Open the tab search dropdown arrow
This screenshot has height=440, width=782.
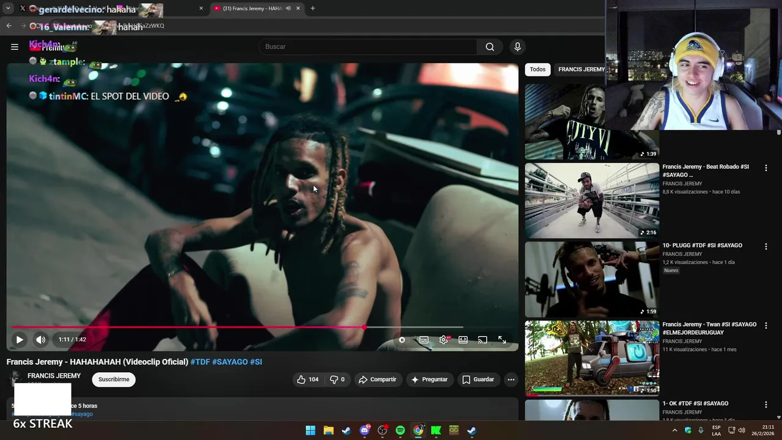pyautogui.click(x=8, y=9)
